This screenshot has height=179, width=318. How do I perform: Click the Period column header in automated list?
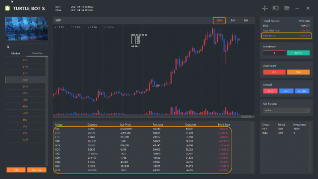point(281,125)
